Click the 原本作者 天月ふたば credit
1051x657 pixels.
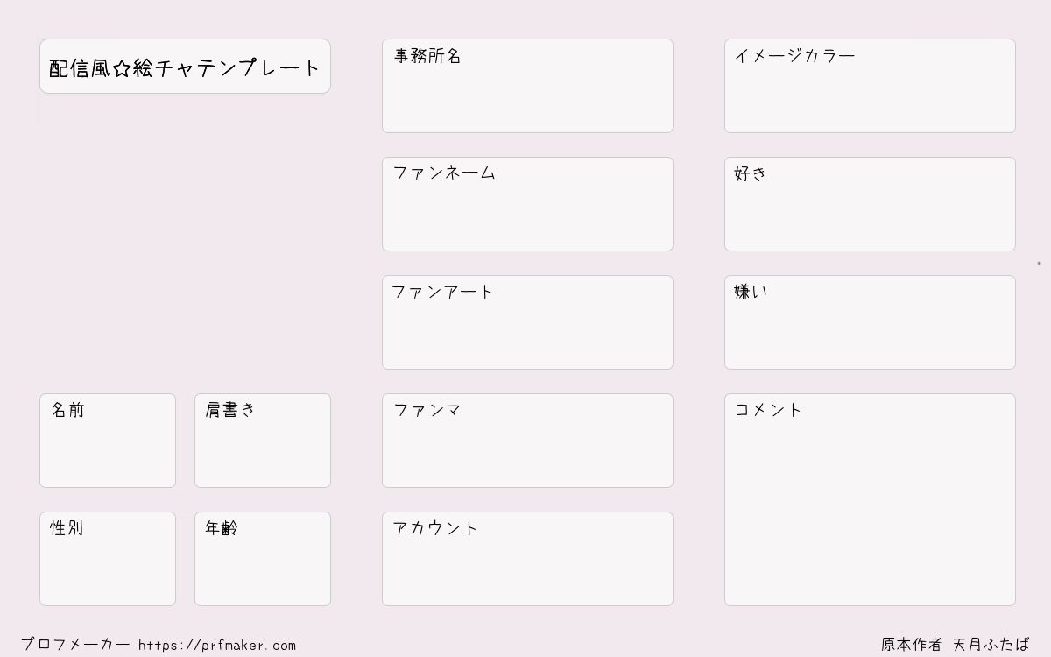956,645
